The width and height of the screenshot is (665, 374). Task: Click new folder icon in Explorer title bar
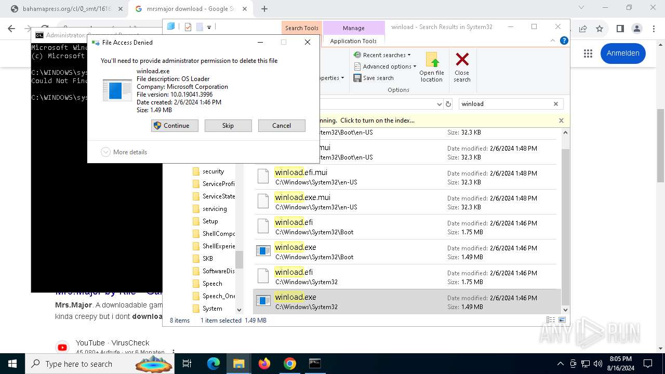(199, 27)
